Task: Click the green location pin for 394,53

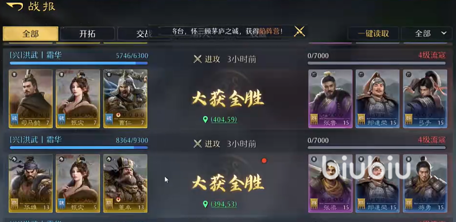Action: click(x=205, y=204)
